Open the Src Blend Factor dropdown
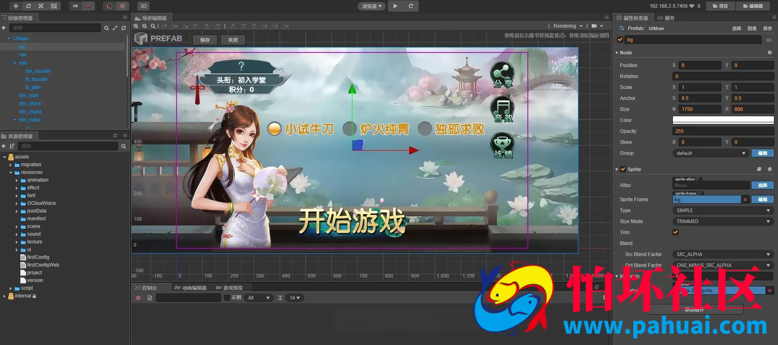The width and height of the screenshot is (778, 345). 723,254
